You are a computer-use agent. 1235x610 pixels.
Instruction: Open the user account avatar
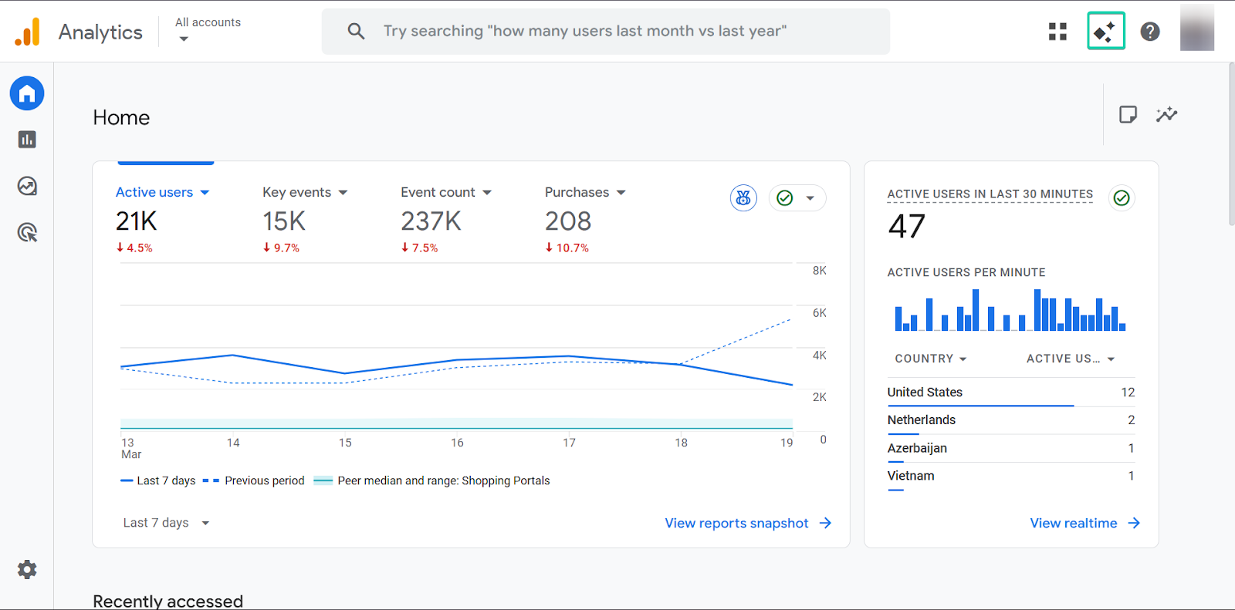click(1196, 29)
